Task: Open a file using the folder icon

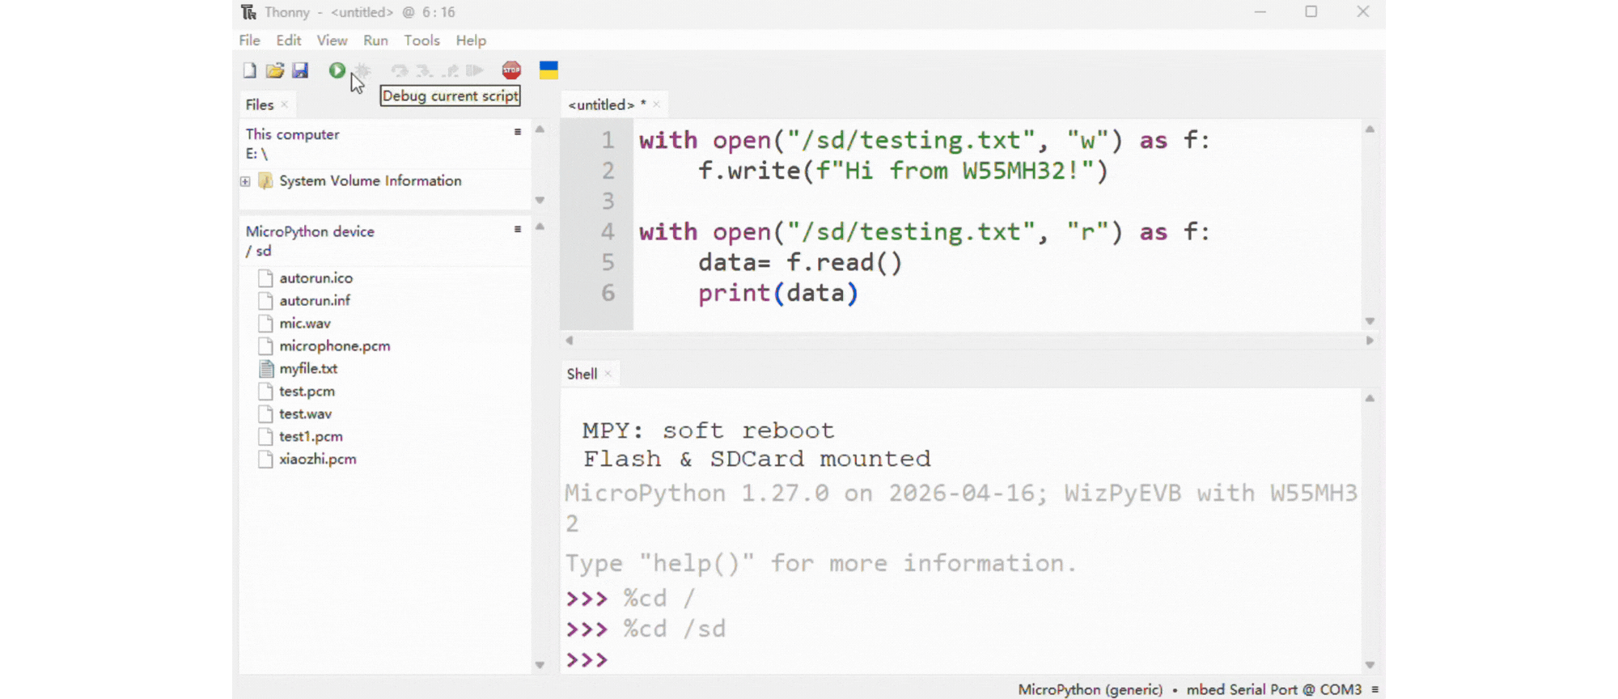Action: (x=275, y=70)
